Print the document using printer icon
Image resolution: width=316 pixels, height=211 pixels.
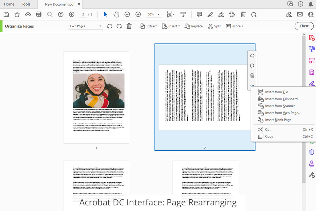tap(39, 14)
